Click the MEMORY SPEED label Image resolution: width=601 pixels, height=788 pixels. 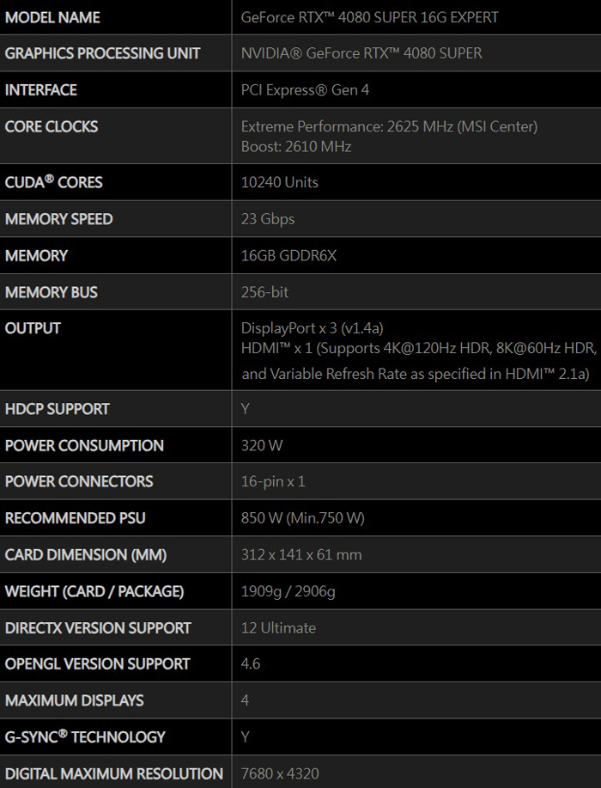click(58, 219)
